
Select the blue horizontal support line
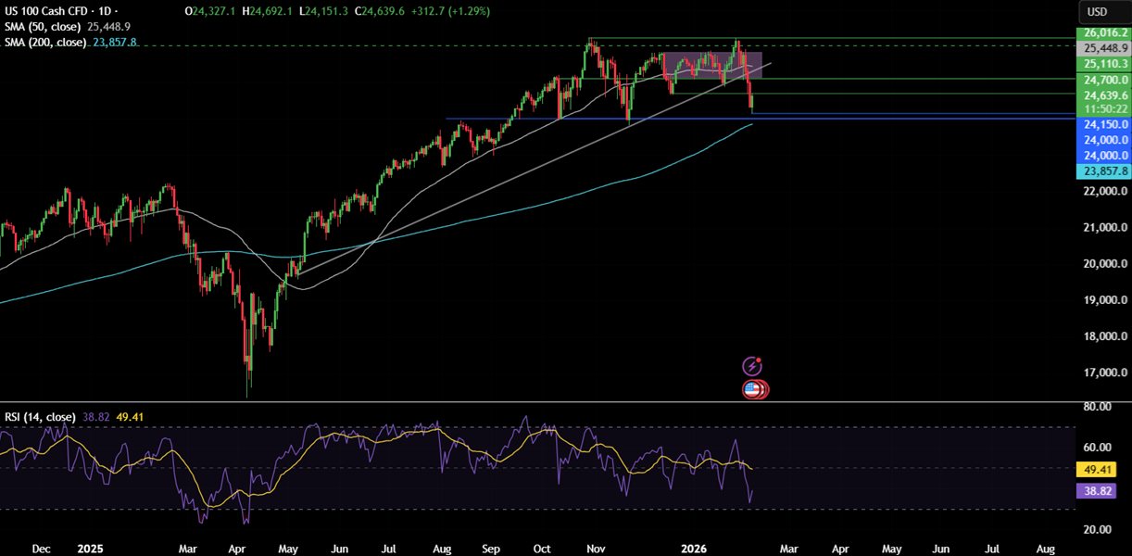pos(556,119)
